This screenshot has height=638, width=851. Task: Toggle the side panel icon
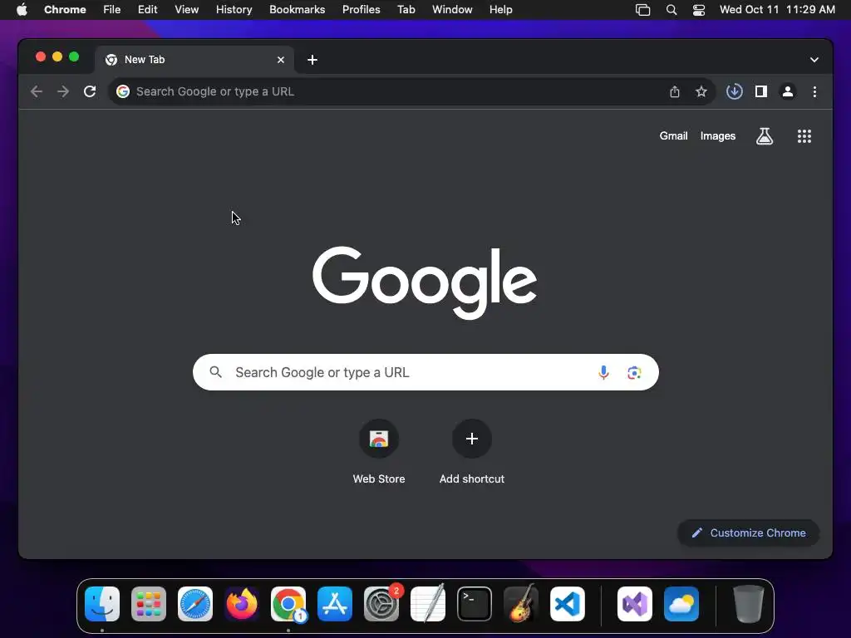tap(761, 91)
